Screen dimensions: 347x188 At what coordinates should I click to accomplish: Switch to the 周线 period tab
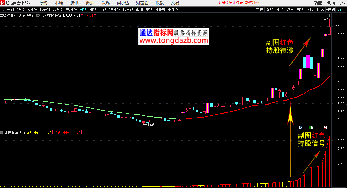coord(93,10)
